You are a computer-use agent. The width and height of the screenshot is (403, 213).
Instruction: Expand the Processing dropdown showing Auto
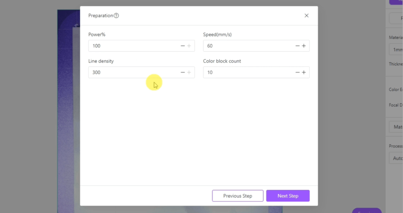pos(396,158)
